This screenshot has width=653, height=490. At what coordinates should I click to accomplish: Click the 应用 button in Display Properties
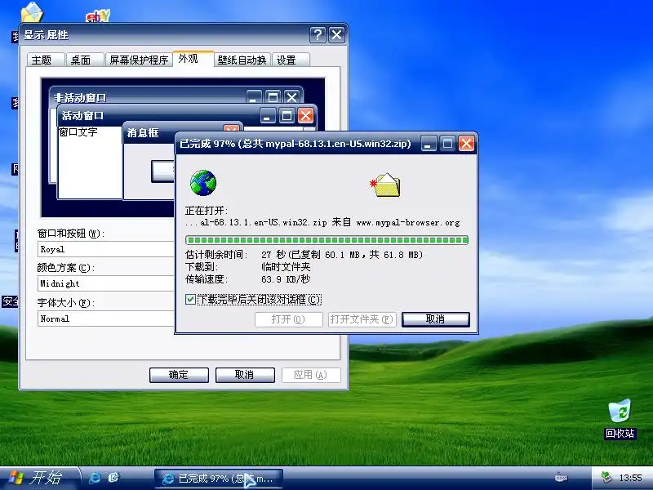tap(311, 375)
